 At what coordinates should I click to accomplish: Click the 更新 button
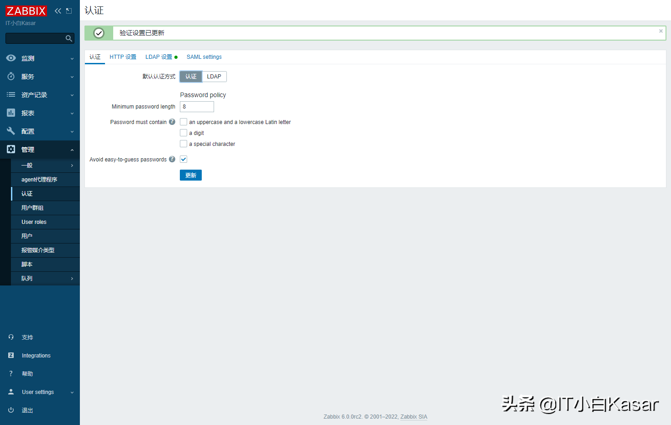[191, 175]
